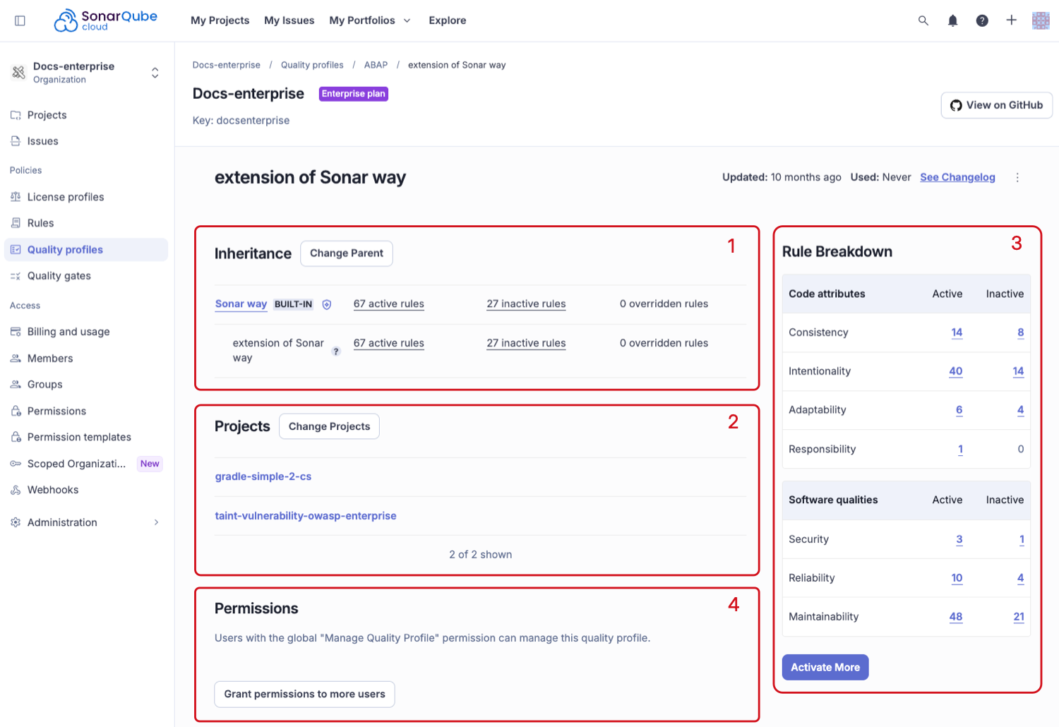The image size is (1059, 727).
Task: Open notifications bell icon
Action: pos(952,20)
